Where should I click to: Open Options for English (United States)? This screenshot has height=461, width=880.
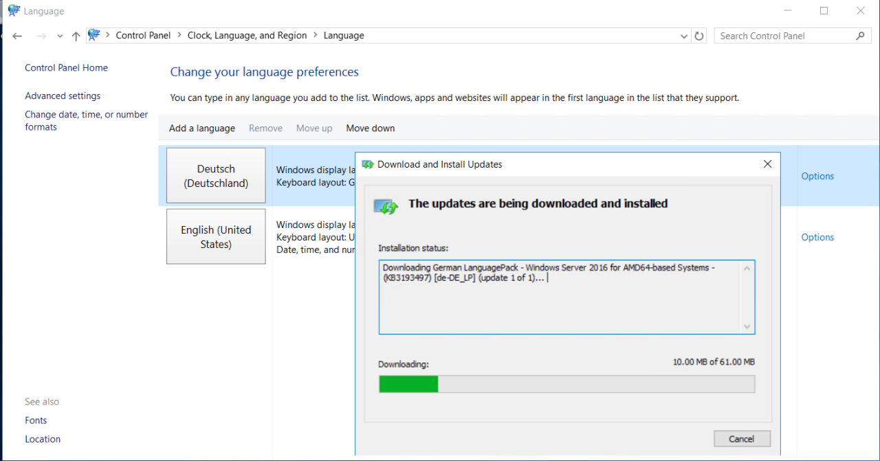point(817,238)
